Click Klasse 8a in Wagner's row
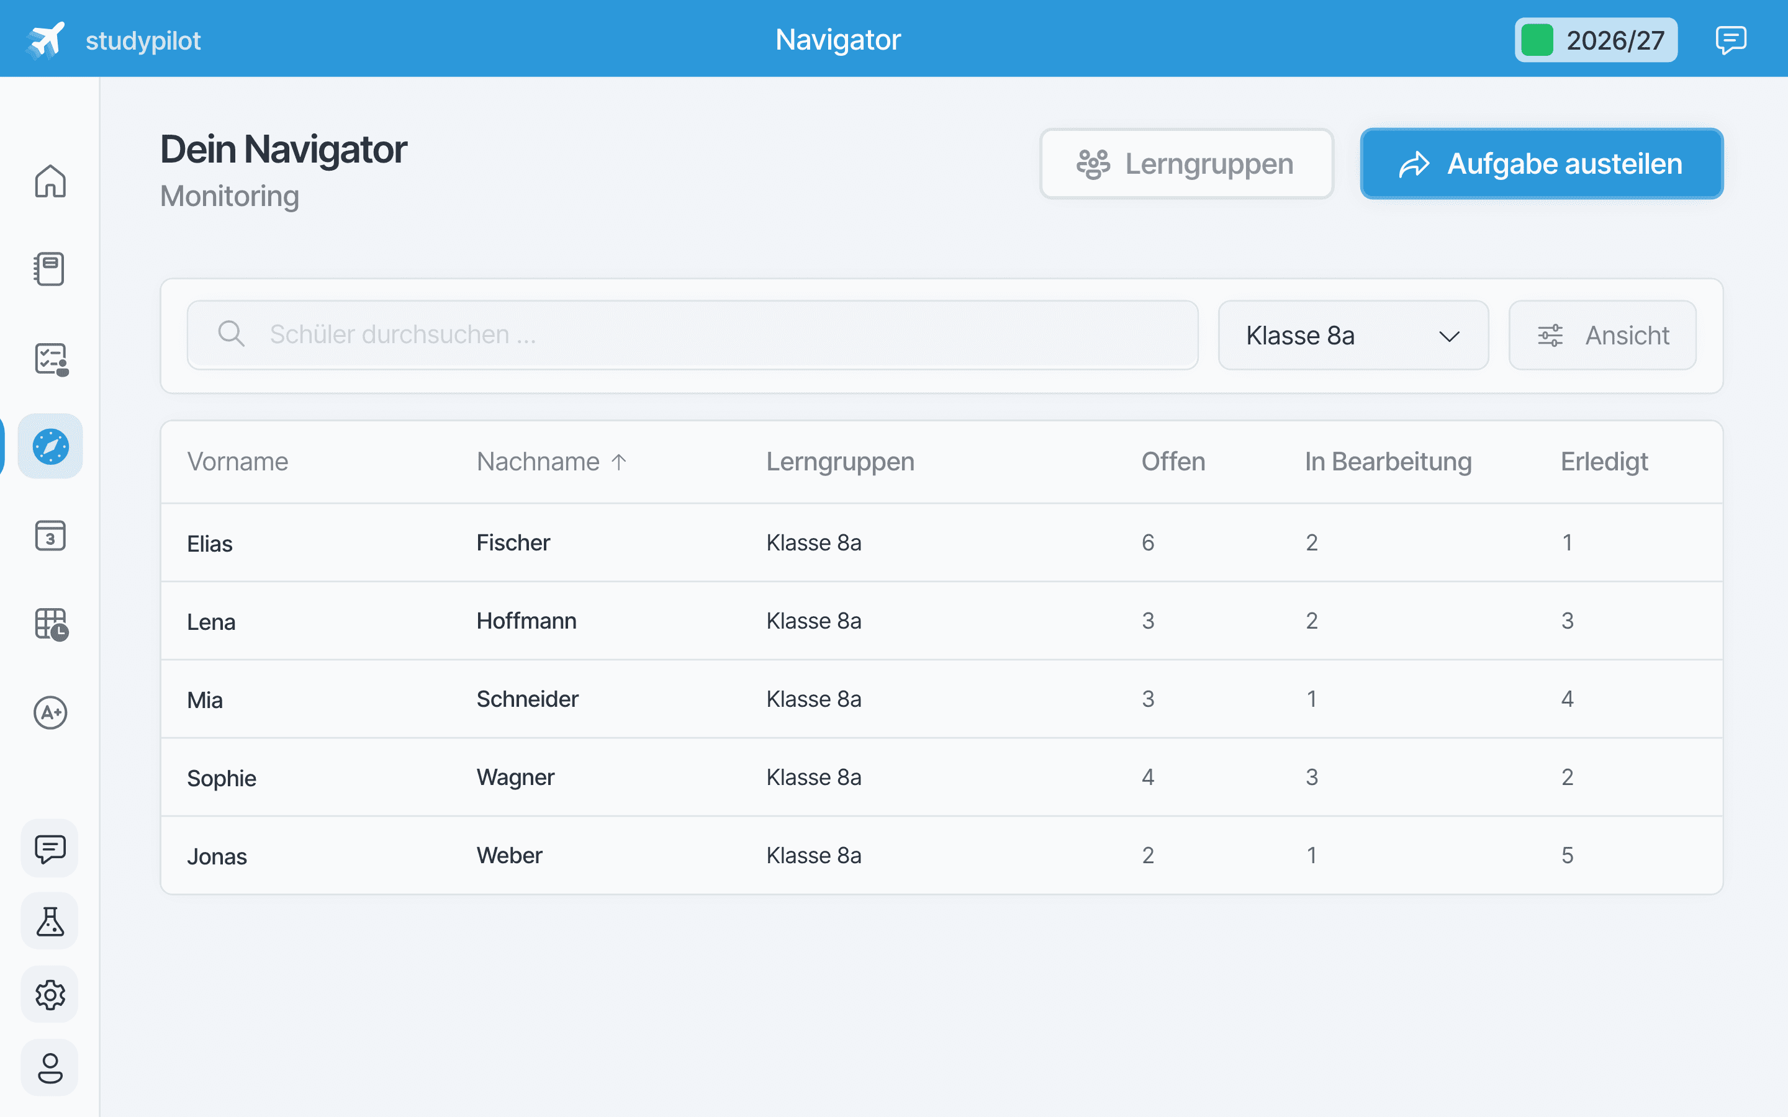Image resolution: width=1788 pixels, height=1117 pixels. point(813,778)
